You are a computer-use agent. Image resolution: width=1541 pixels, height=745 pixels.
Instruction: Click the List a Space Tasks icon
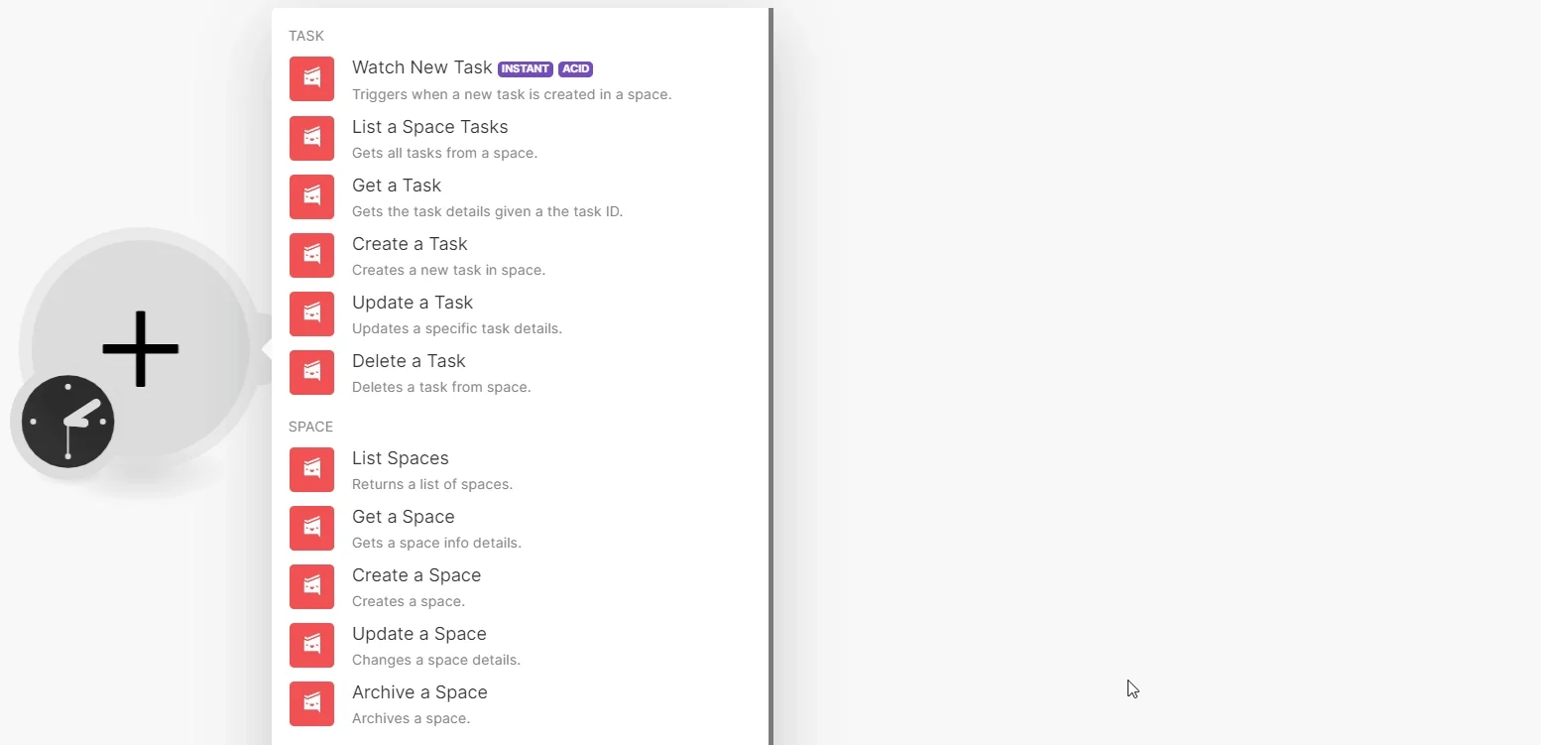(311, 138)
